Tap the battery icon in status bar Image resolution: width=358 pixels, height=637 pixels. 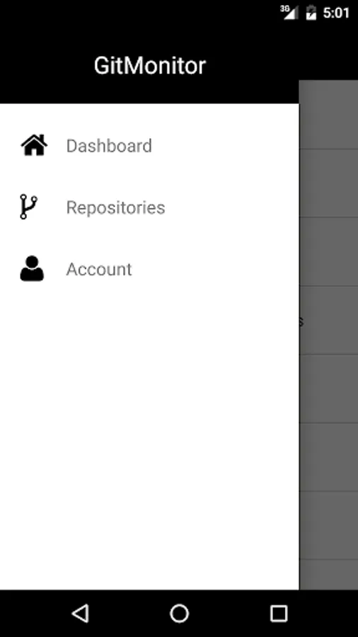(x=311, y=13)
